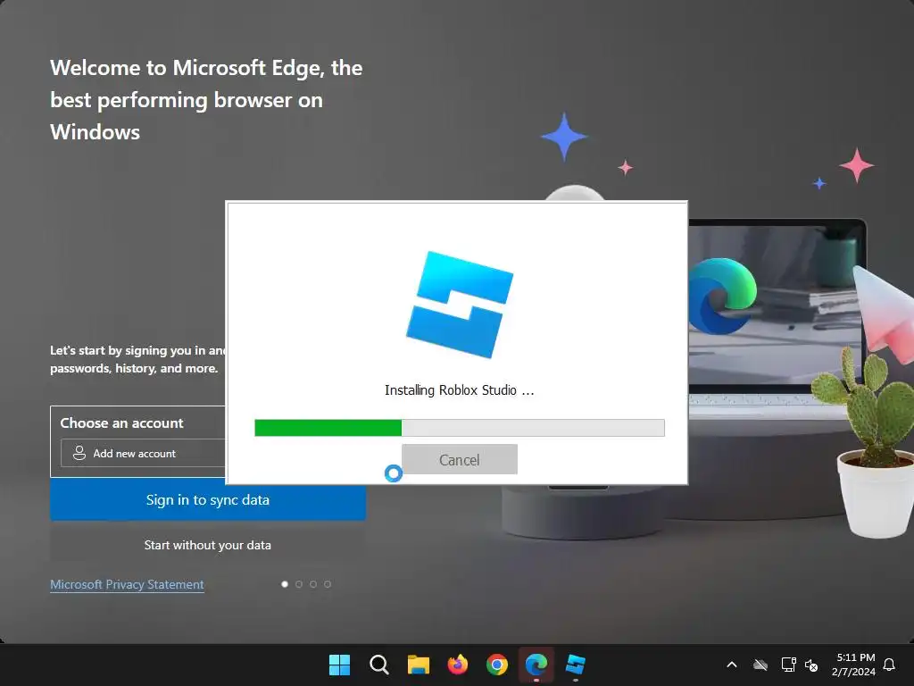Go to first welcome page dot

(285, 584)
